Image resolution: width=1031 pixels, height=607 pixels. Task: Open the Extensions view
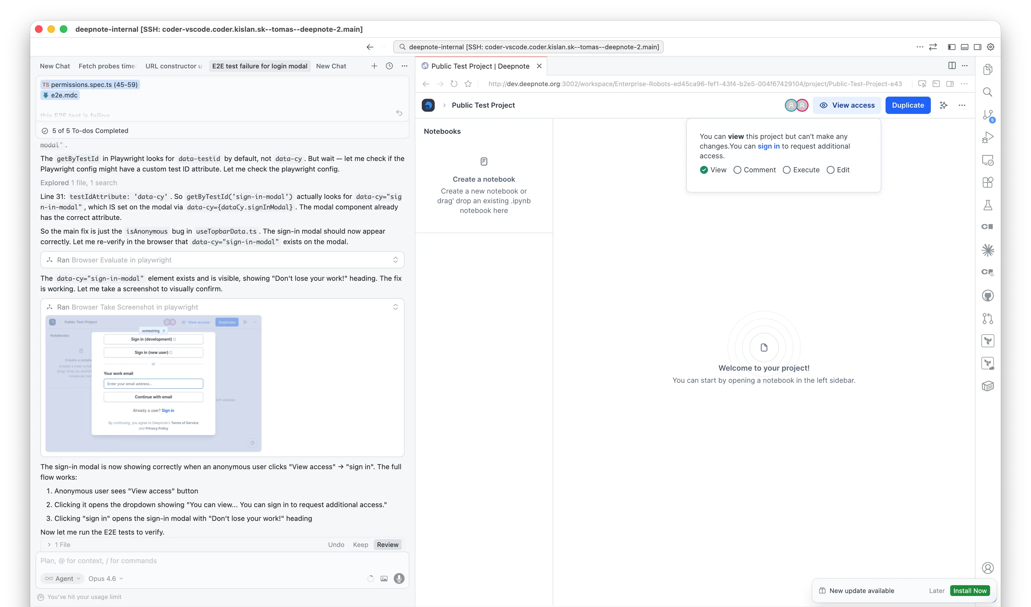(x=988, y=183)
